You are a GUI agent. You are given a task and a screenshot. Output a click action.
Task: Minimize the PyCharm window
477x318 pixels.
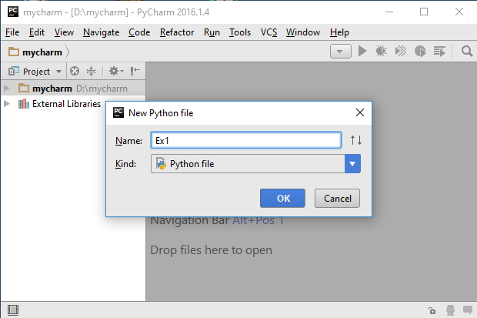point(389,12)
